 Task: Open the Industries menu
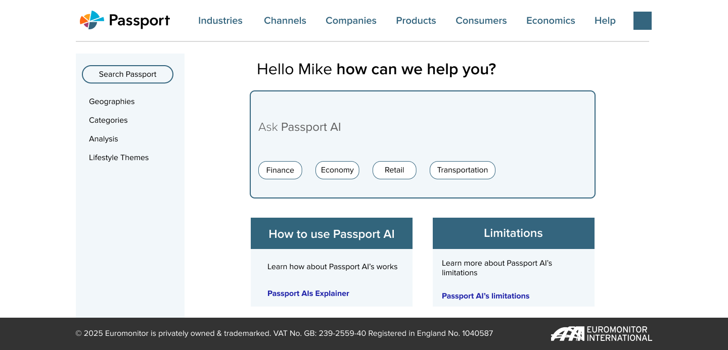pyautogui.click(x=220, y=21)
